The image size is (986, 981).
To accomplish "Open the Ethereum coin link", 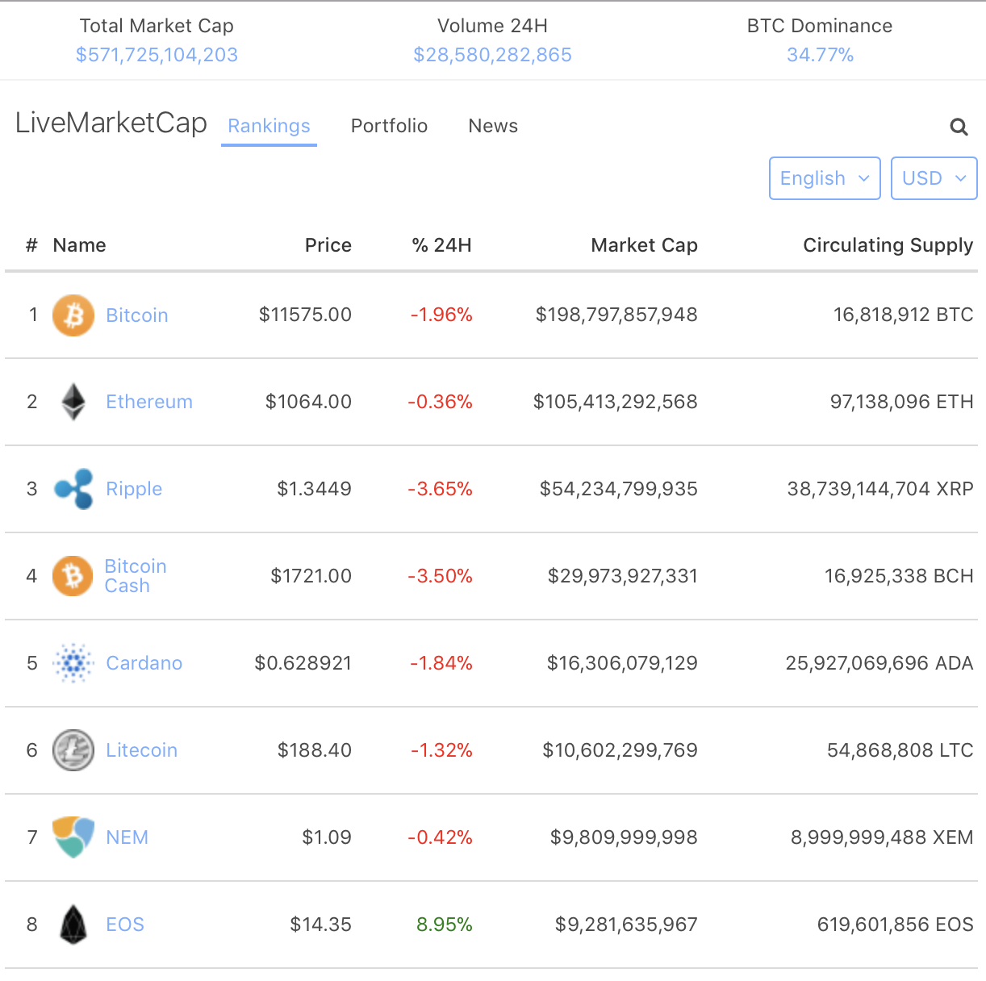I will (x=149, y=402).
